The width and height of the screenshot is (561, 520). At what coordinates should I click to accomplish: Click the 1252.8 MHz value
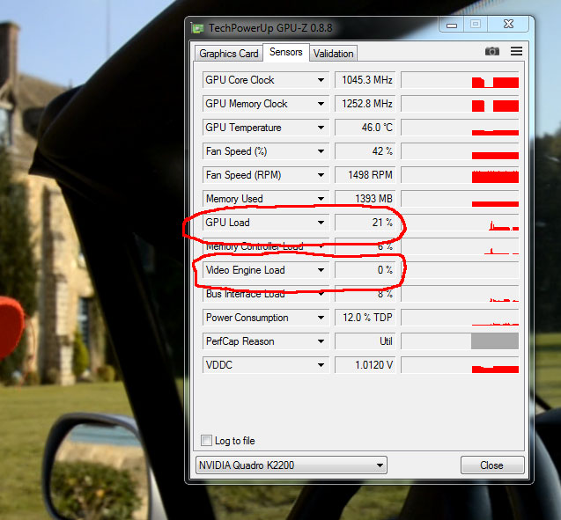[365, 104]
